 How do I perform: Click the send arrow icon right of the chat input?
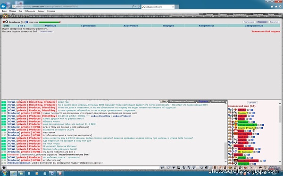click(162, 168)
